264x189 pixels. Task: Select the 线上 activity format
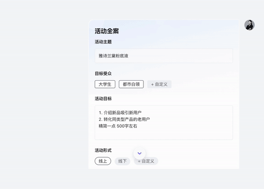103,161
